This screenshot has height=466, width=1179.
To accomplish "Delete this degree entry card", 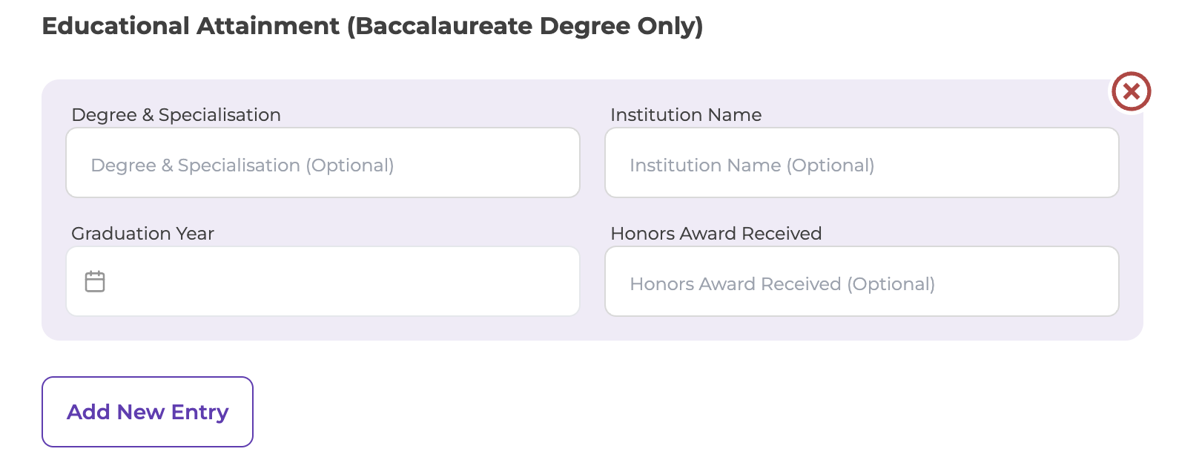I will coord(1130,92).
